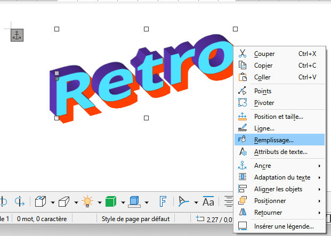Click the 3D color cube icon

coord(134,201)
